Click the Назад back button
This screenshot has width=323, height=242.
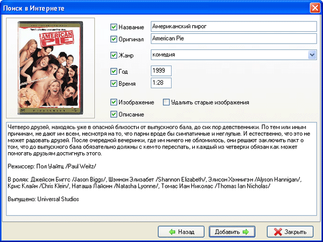tap(181, 232)
